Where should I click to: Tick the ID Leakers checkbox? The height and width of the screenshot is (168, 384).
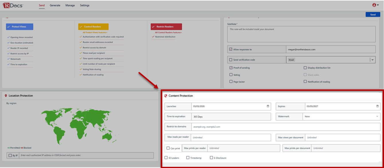(x=166, y=158)
